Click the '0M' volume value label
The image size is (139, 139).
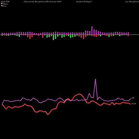pos(133,98)
